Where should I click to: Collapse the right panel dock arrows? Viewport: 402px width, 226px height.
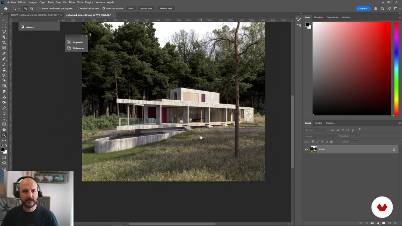(399, 13)
